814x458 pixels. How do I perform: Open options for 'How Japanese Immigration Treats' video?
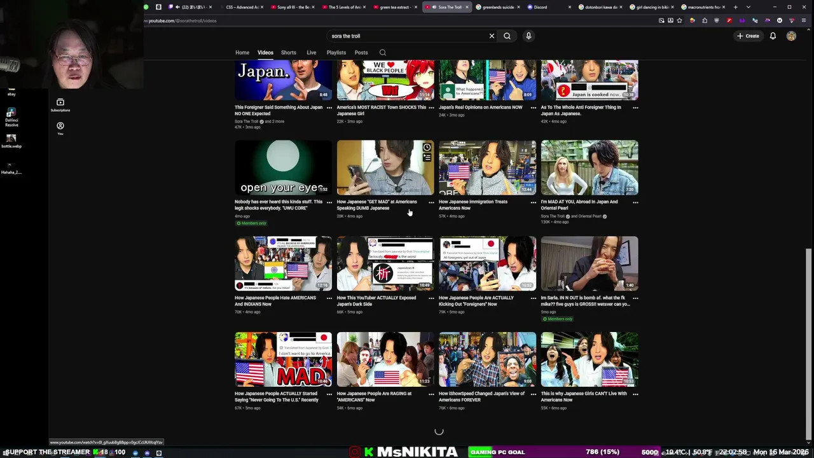click(533, 202)
